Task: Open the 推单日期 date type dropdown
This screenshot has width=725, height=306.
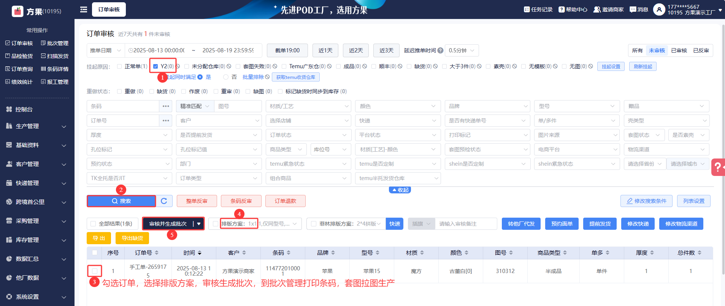Action: [x=106, y=50]
